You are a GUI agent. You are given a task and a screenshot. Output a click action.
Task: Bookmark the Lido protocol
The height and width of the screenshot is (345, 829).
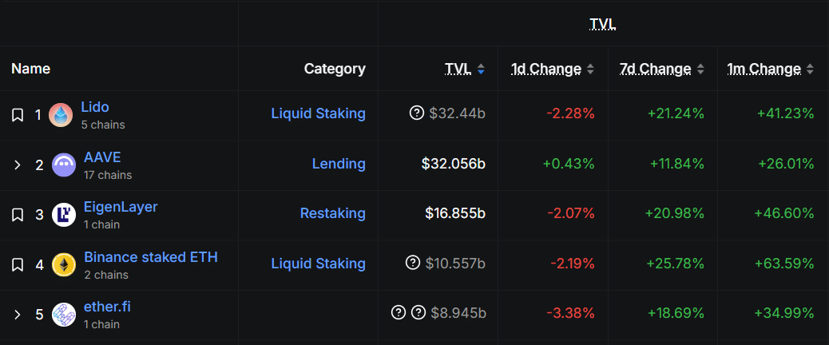(18, 115)
